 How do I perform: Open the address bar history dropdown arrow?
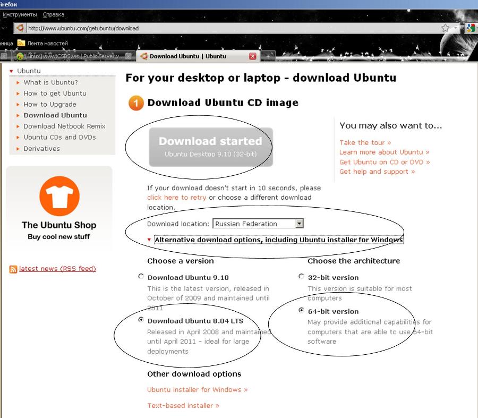click(x=456, y=28)
